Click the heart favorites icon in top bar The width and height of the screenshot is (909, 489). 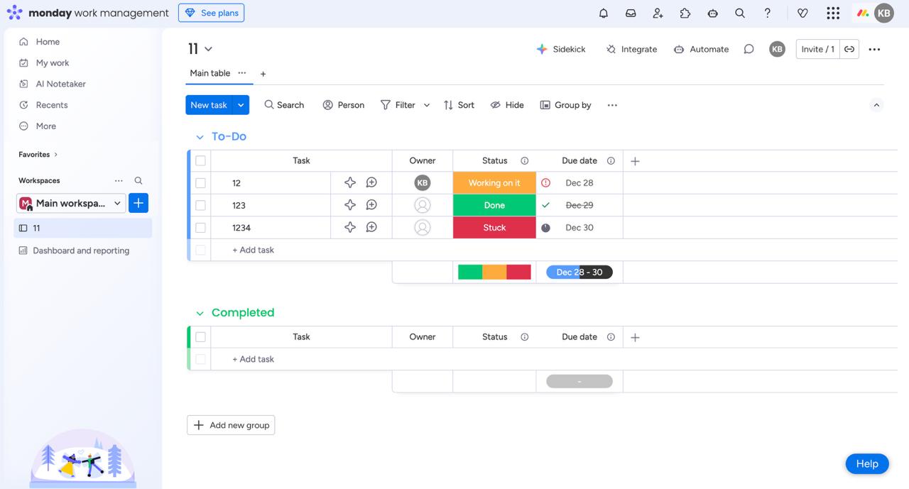click(802, 13)
